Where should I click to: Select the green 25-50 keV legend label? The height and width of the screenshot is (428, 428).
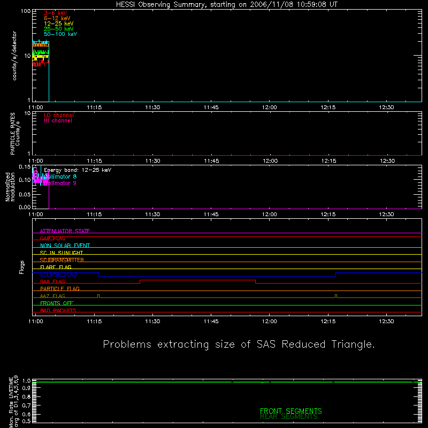59,29
